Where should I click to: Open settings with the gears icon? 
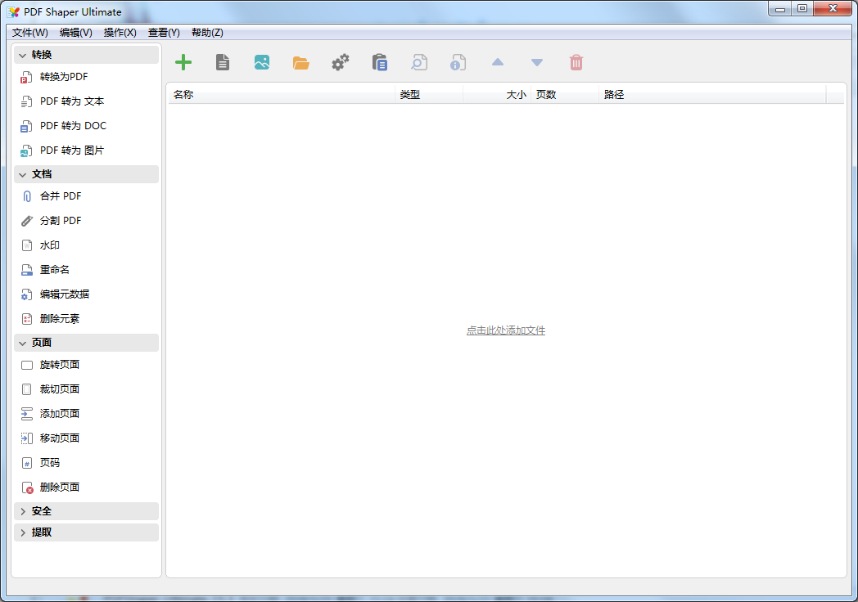340,62
